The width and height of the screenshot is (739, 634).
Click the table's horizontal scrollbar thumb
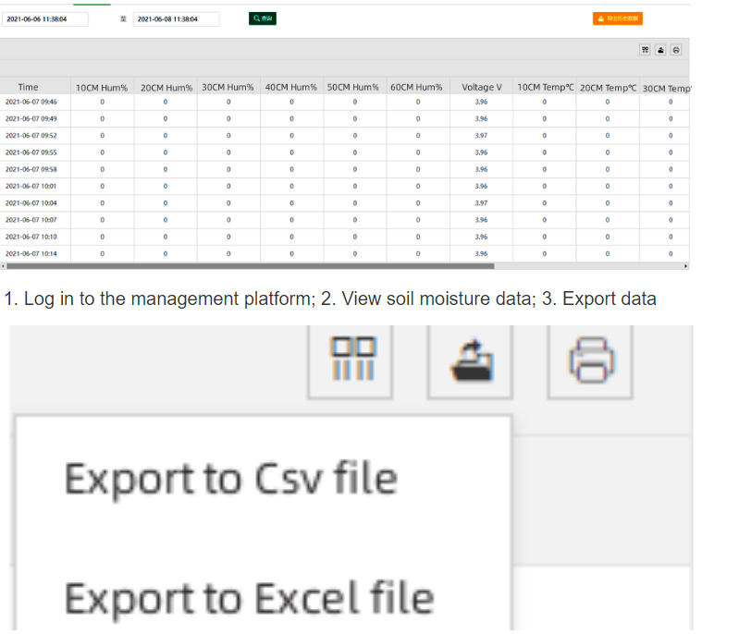250,266
